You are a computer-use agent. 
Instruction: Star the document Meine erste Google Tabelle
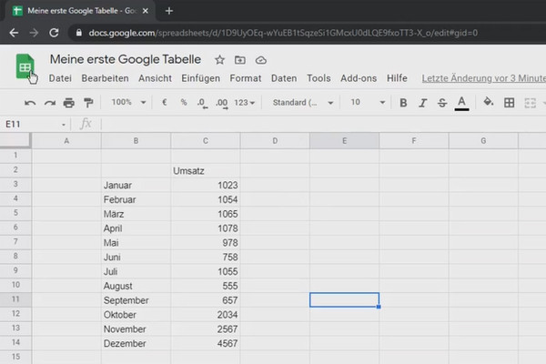coord(219,60)
